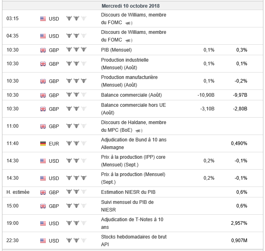Open the Production industrielle (Mensuel) event
Image resolution: width=265 pixels, height=251 pixels.
click(x=125, y=64)
